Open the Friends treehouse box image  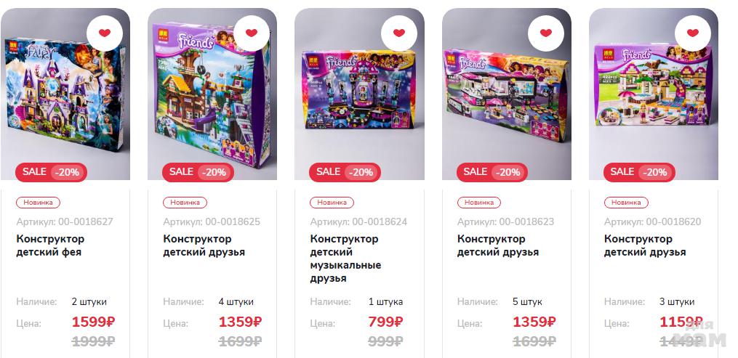212,94
